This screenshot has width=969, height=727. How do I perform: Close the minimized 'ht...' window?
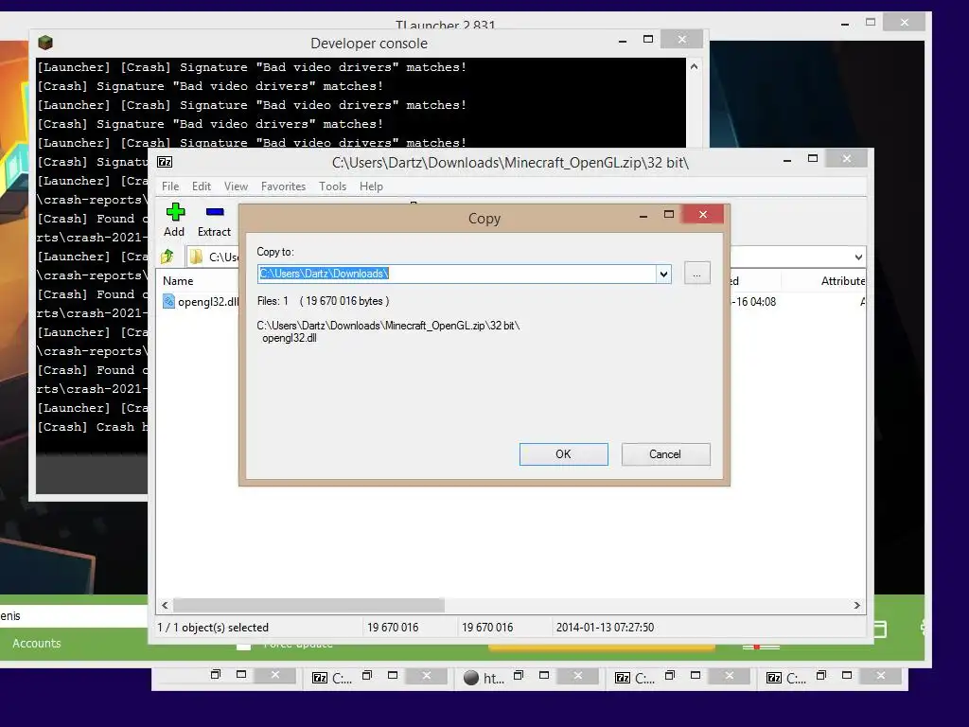[x=577, y=676]
